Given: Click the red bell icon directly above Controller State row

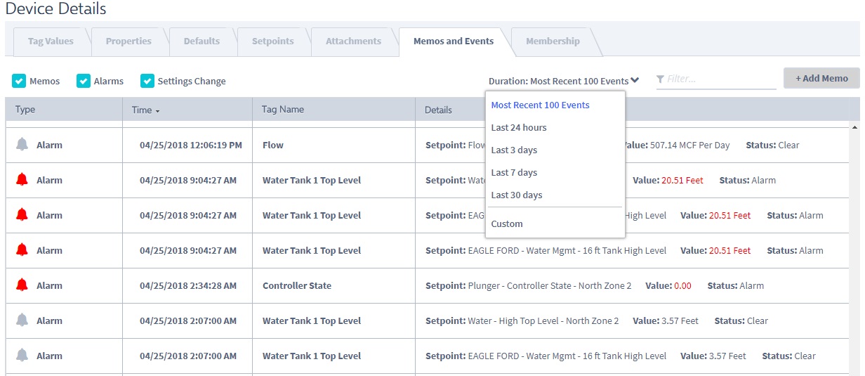Looking at the screenshot, I should coord(22,250).
